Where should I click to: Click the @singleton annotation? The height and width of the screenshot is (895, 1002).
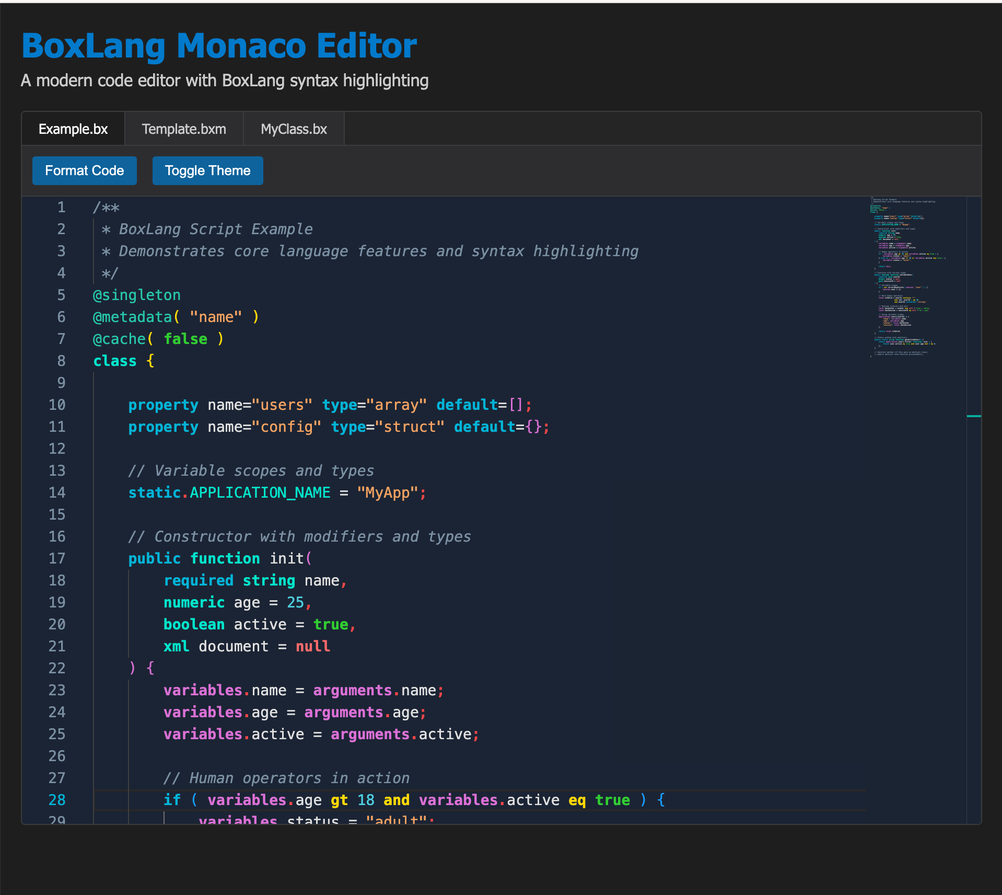pos(136,295)
